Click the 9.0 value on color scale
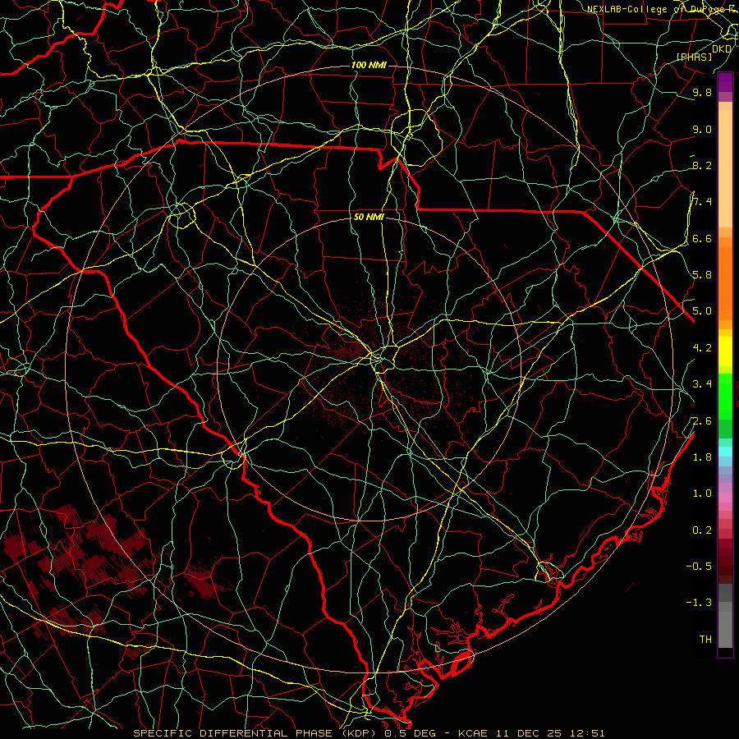 tap(702, 129)
